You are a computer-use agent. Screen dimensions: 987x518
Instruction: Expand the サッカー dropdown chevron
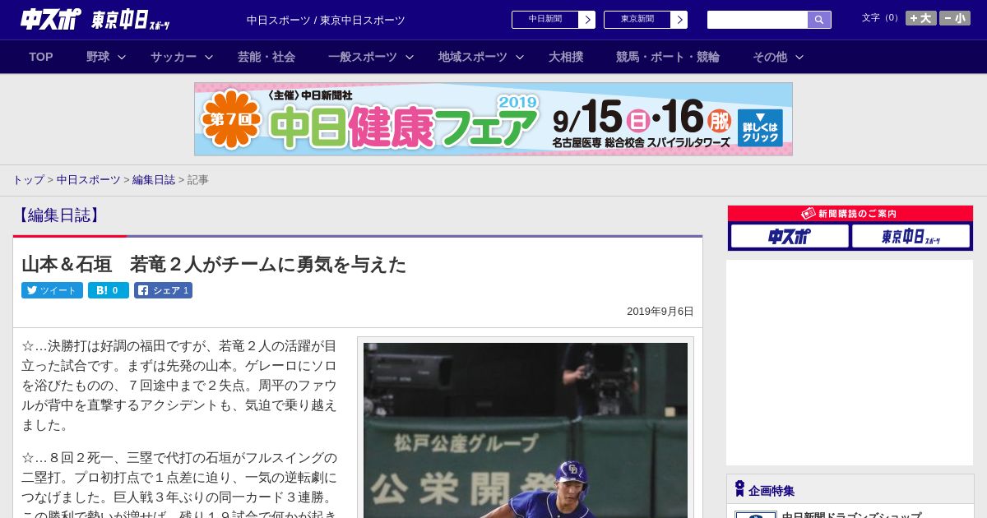click(x=209, y=57)
